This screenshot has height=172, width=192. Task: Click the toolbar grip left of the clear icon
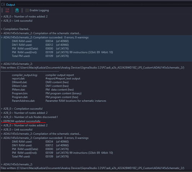point(2,10)
